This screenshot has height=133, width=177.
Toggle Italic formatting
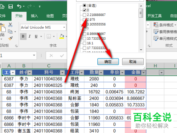(x=30, y=36)
